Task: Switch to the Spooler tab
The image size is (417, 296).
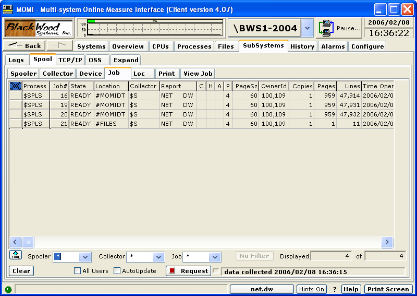Action: point(23,74)
